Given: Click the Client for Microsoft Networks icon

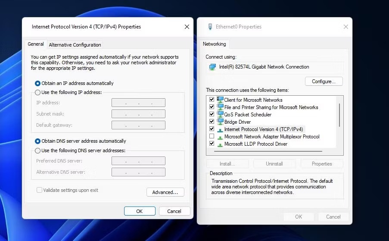Looking at the screenshot, I should [220, 100].
